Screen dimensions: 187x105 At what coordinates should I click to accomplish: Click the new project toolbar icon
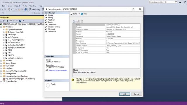click(x=9, y=9)
